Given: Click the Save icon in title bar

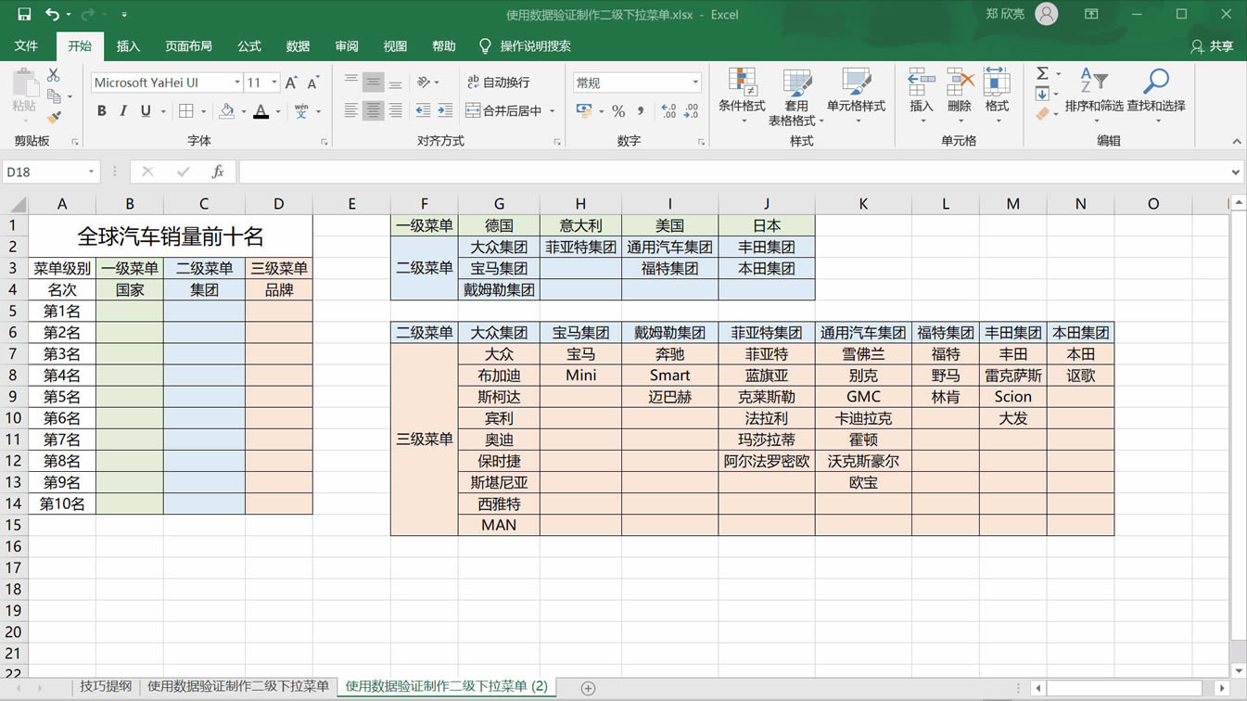Looking at the screenshot, I should pyautogui.click(x=24, y=15).
